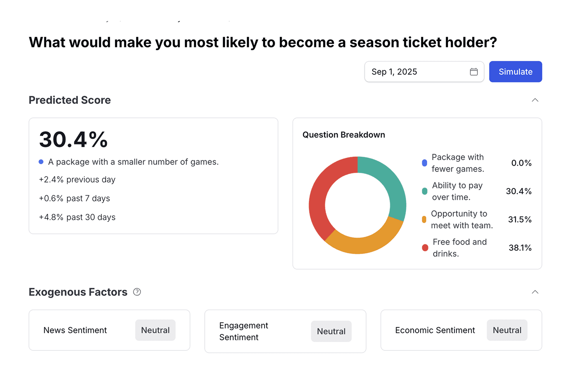Select the Free food and drinks legend label
The image size is (572, 389).
[x=459, y=248]
